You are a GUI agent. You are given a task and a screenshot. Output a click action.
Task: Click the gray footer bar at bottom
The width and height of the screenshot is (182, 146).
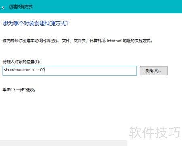pos(63,143)
